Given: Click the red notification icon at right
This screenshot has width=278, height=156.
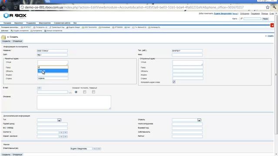Looking at the screenshot, I should [272, 25].
